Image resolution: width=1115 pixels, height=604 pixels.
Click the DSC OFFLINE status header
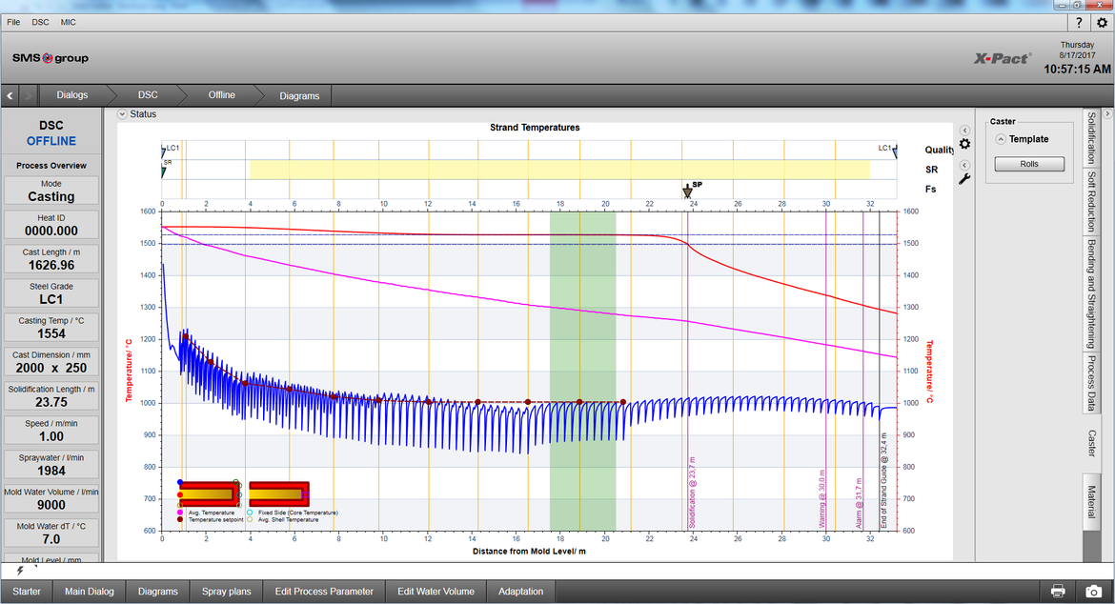click(x=51, y=132)
